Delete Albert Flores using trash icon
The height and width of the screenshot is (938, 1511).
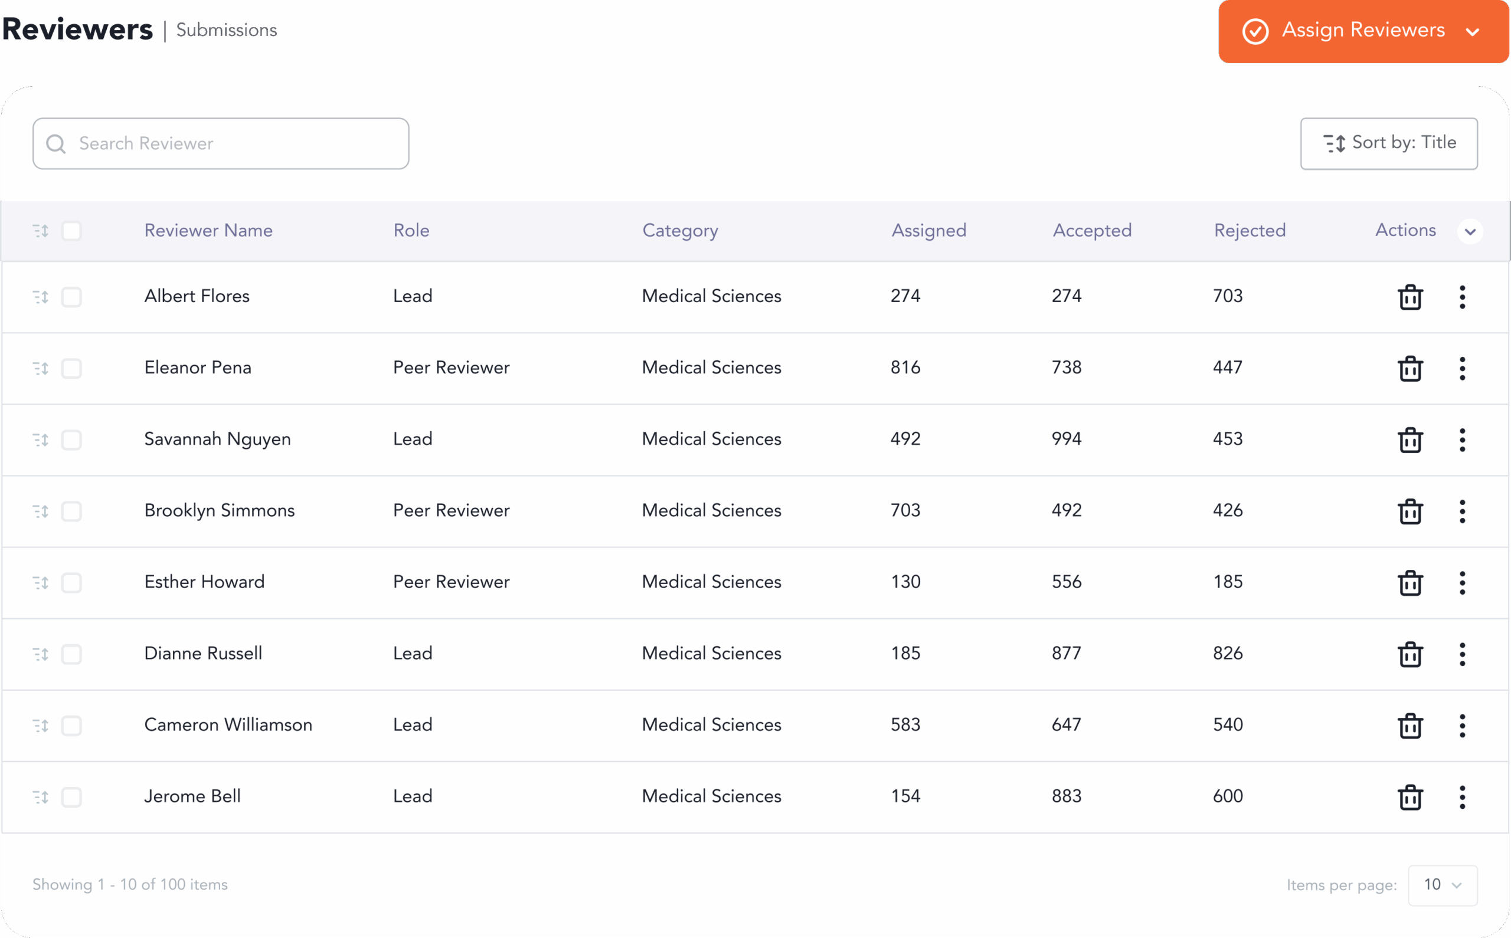tap(1410, 297)
